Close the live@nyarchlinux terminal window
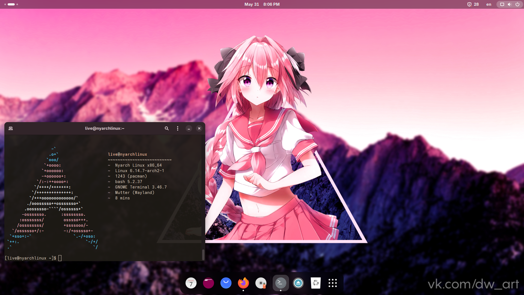Image resolution: width=524 pixels, height=295 pixels. 199,128
